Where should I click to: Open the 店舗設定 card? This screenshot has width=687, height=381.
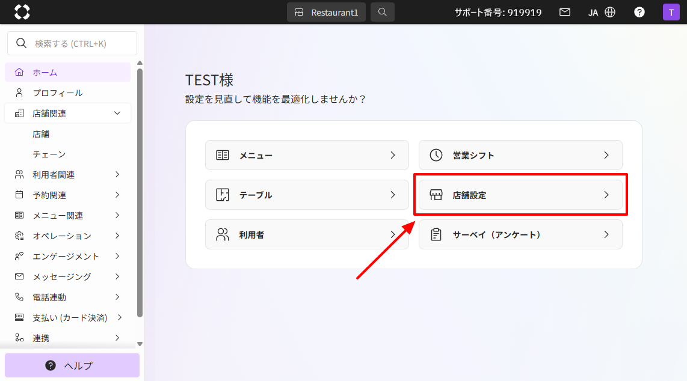tap(520, 195)
